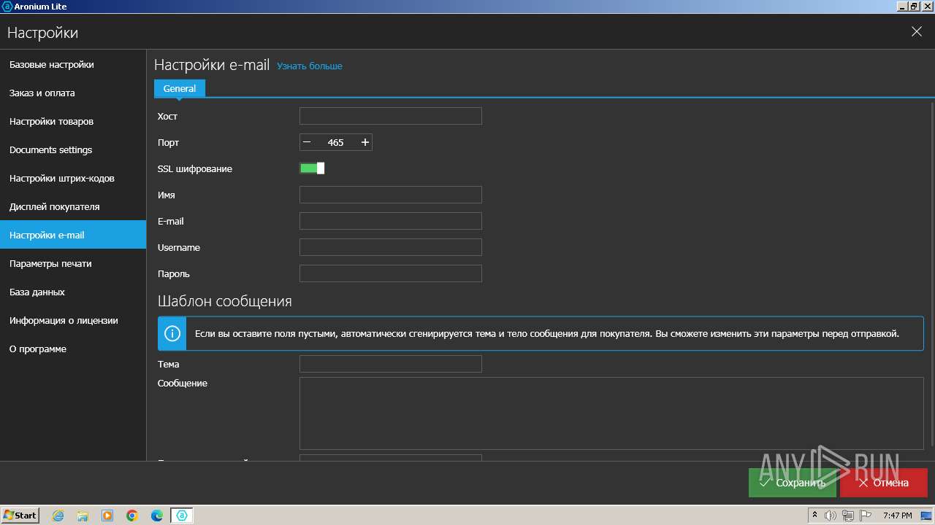Open Заказ и оплата section
Screen dimensions: 935x525
(x=73, y=93)
